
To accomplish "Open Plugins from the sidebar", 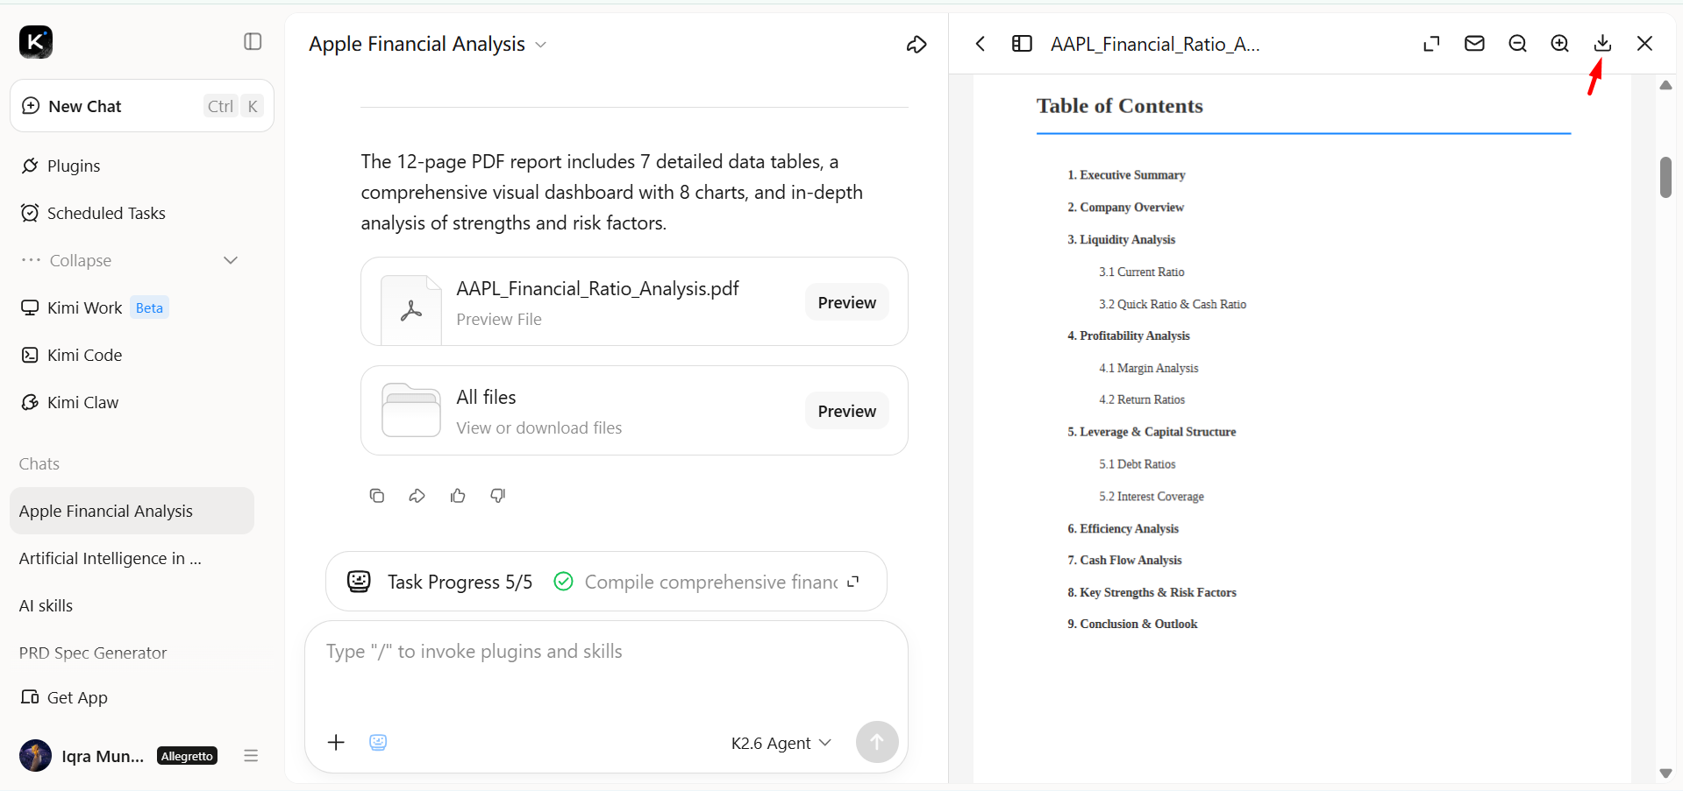I will (x=74, y=166).
